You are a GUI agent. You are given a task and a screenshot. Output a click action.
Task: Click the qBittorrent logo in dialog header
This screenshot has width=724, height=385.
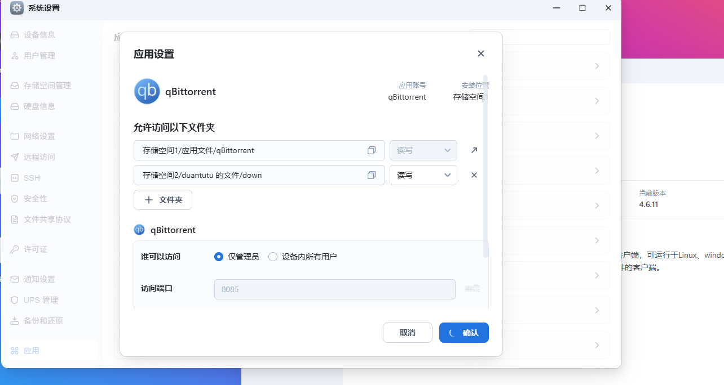[x=147, y=91]
